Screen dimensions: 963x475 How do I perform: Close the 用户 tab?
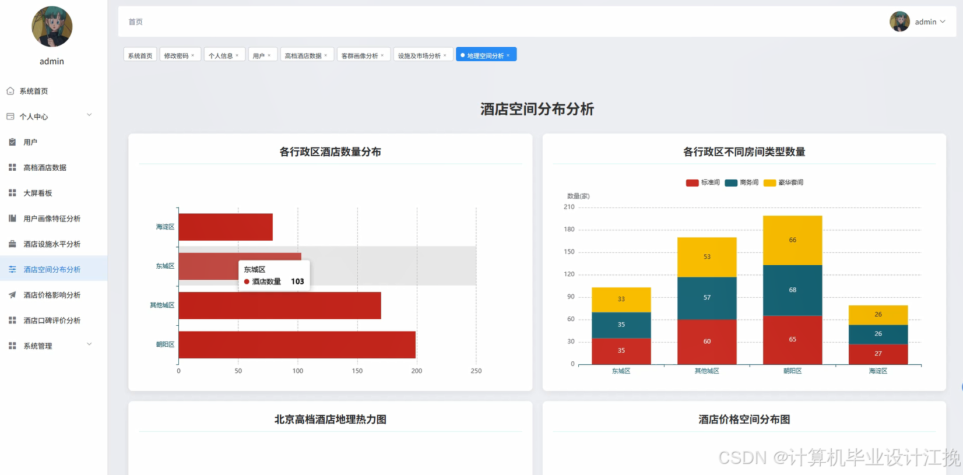pos(269,55)
